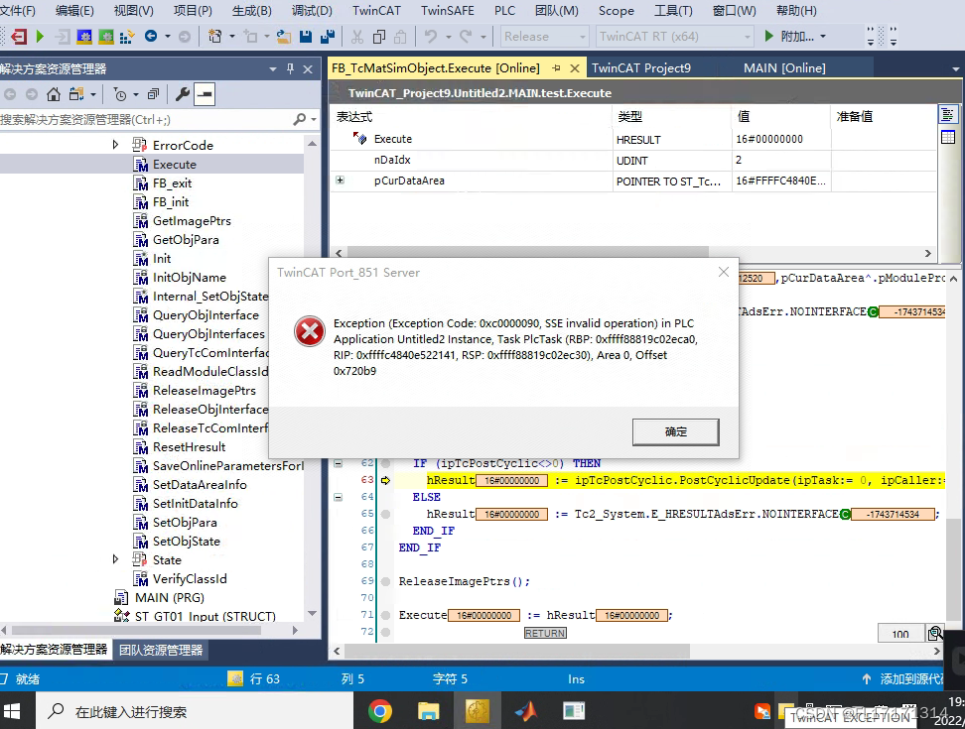Open MATLAB from the taskbar

(x=525, y=712)
